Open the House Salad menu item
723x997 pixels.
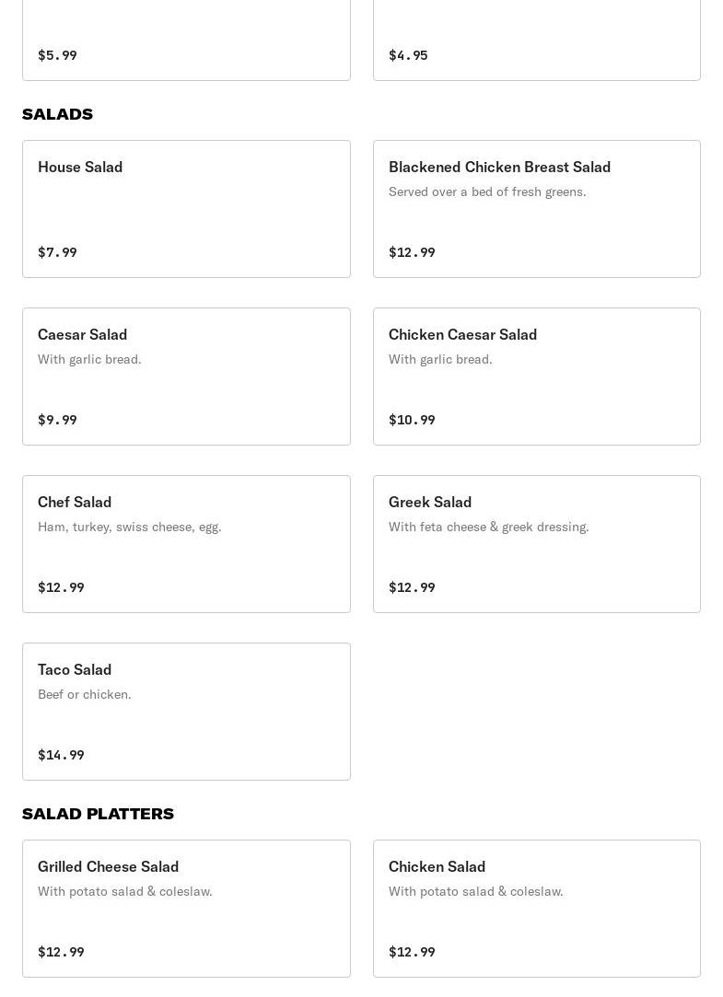coord(186,209)
